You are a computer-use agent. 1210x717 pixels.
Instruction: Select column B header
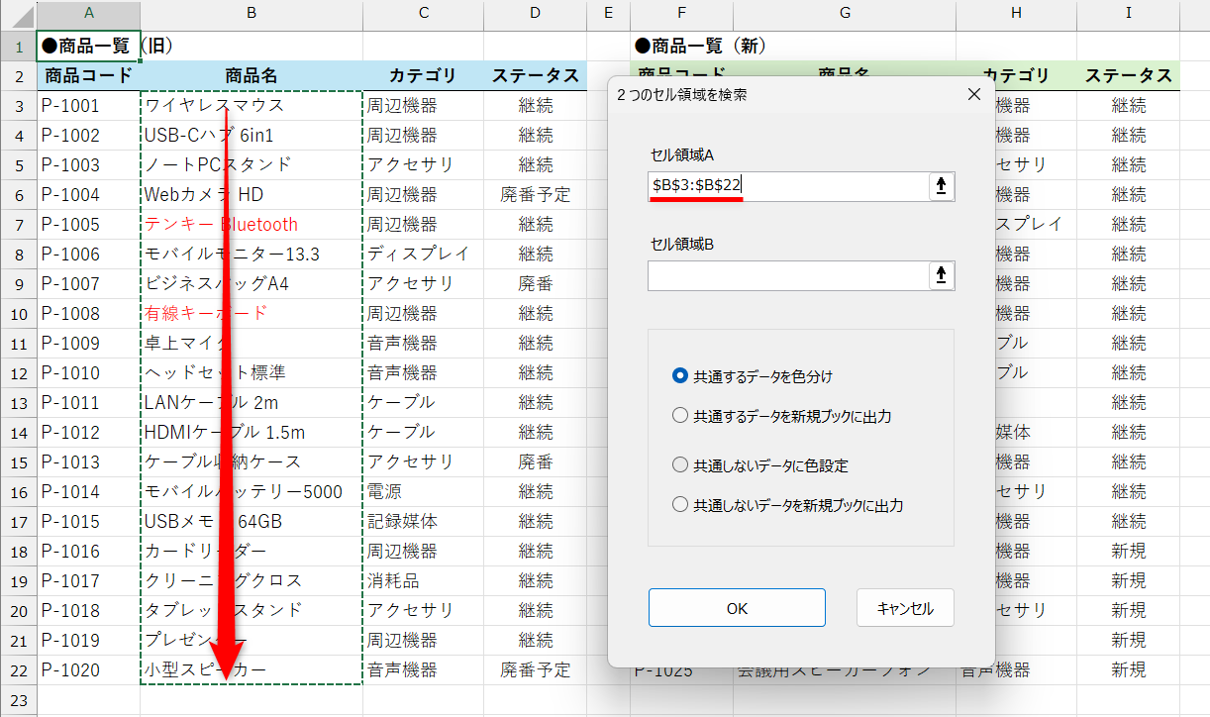point(252,13)
